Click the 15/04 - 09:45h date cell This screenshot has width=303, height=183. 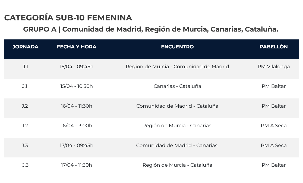click(x=77, y=67)
